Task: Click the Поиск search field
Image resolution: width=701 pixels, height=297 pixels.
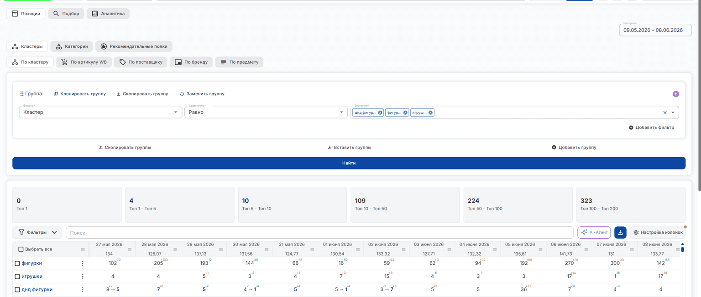Action: [x=319, y=232]
